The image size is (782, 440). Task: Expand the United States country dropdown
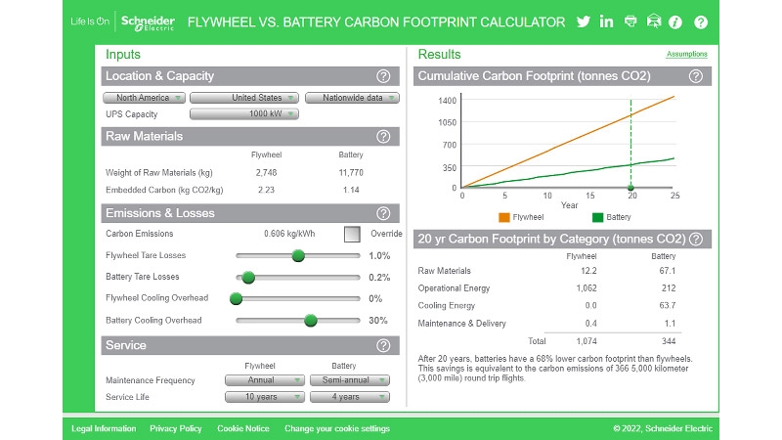click(x=243, y=98)
